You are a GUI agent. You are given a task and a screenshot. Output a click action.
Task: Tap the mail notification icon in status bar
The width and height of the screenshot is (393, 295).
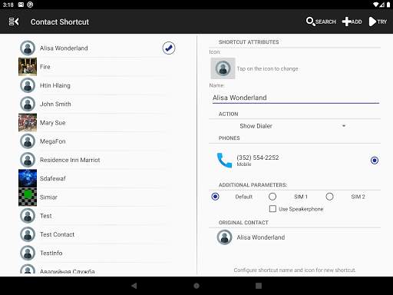click(x=21, y=5)
